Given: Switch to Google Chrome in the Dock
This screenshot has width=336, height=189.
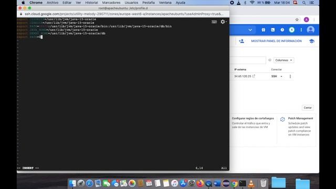Looking at the screenshot, I should pos(234,183).
